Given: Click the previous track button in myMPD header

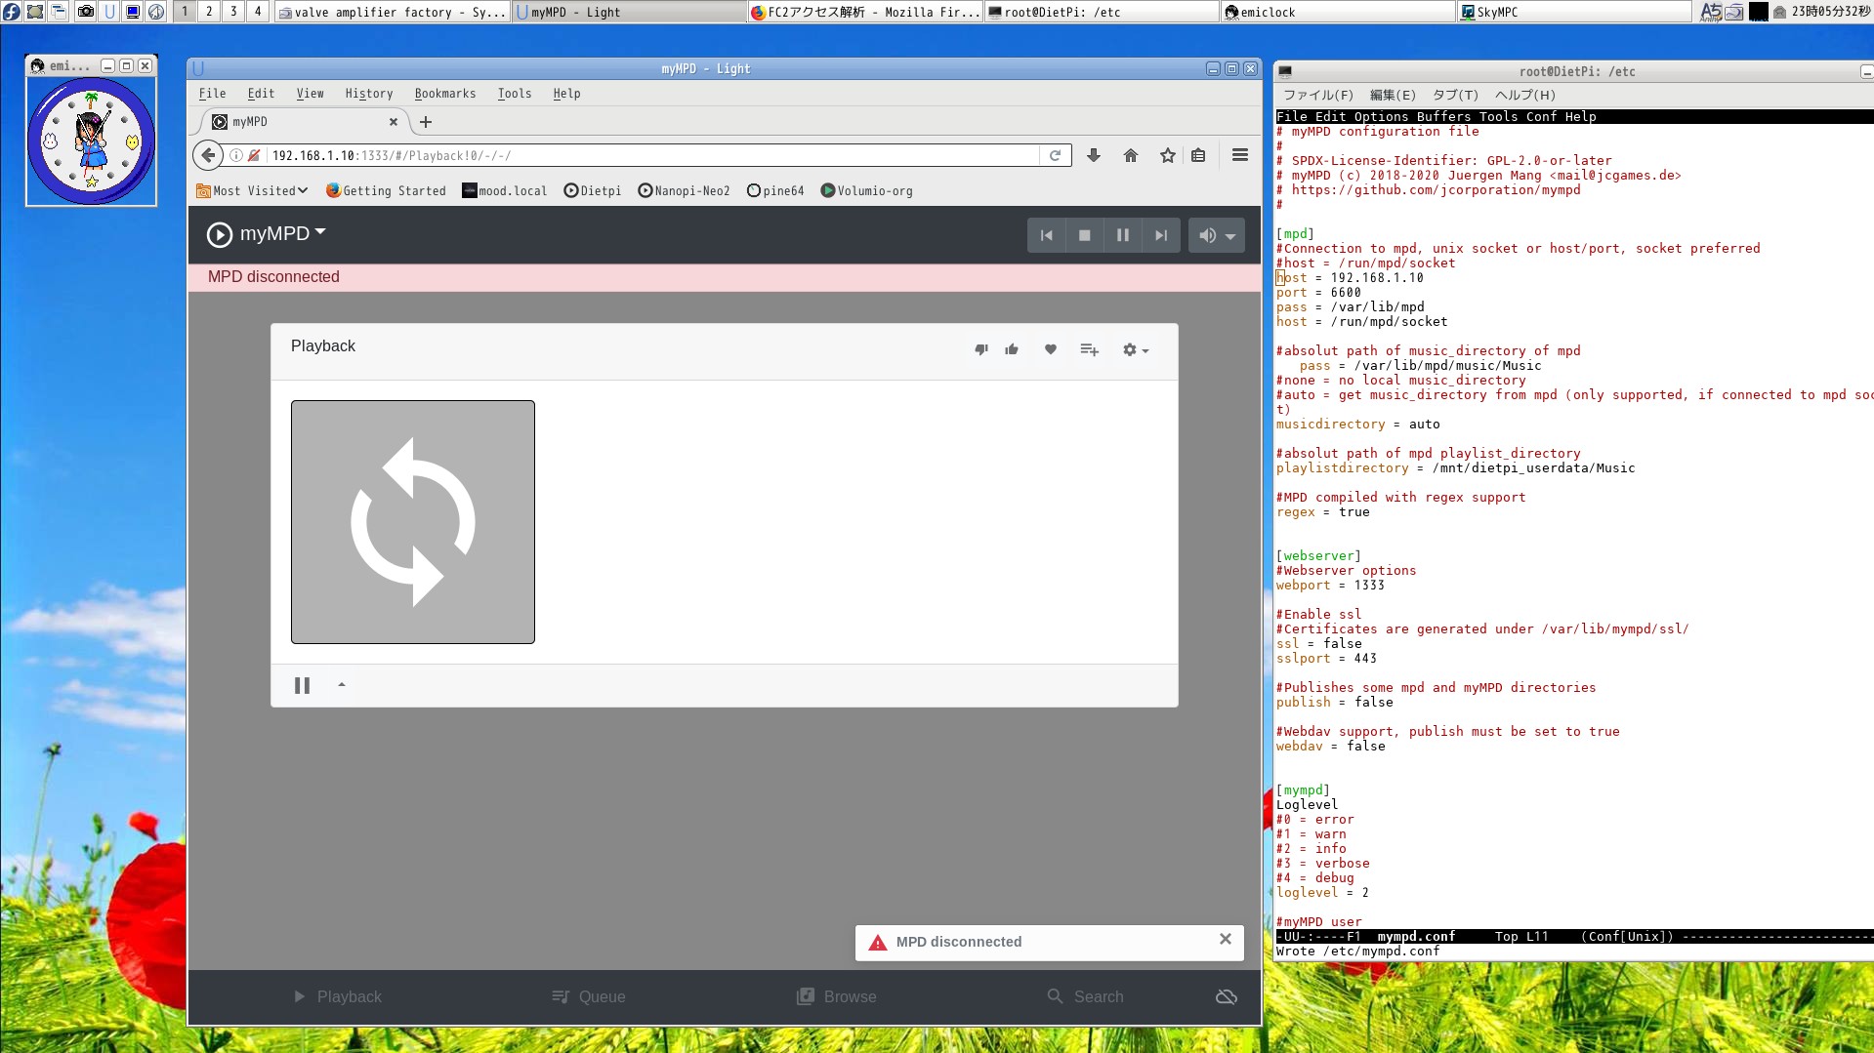Looking at the screenshot, I should pos(1046,235).
